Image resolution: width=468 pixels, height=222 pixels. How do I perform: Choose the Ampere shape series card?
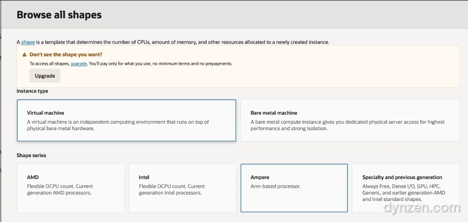coord(294,188)
